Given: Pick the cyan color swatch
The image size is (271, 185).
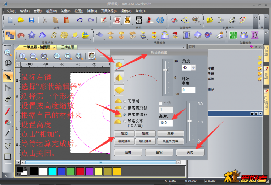Looking at the screenshot, I should pyautogui.click(x=52, y=171).
